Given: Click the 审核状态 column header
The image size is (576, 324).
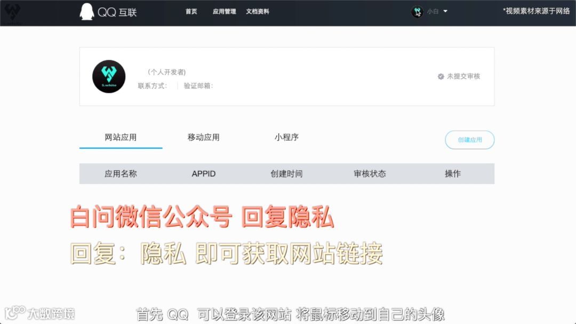Looking at the screenshot, I should (x=370, y=174).
